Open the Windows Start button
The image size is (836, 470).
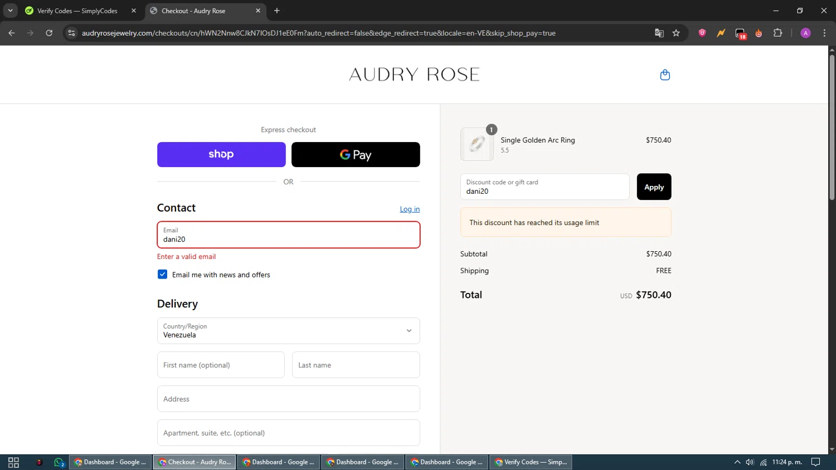coord(13,462)
